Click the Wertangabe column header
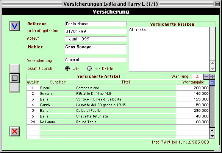Image resolution: width=222 pixels, height=153 pixels. click(193, 82)
